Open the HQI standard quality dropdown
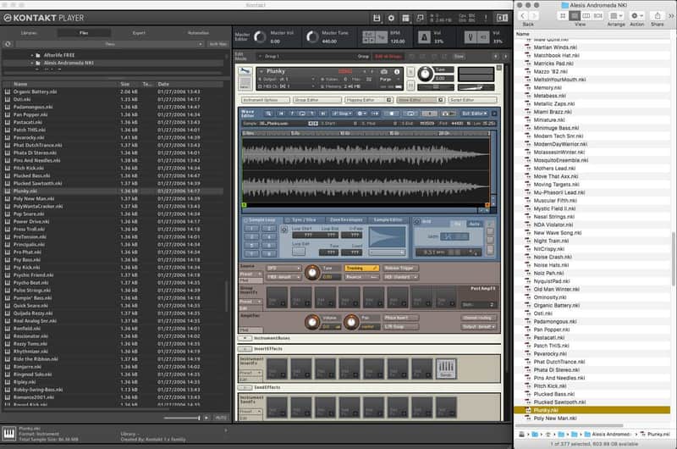This screenshot has height=449, width=677. click(x=400, y=277)
